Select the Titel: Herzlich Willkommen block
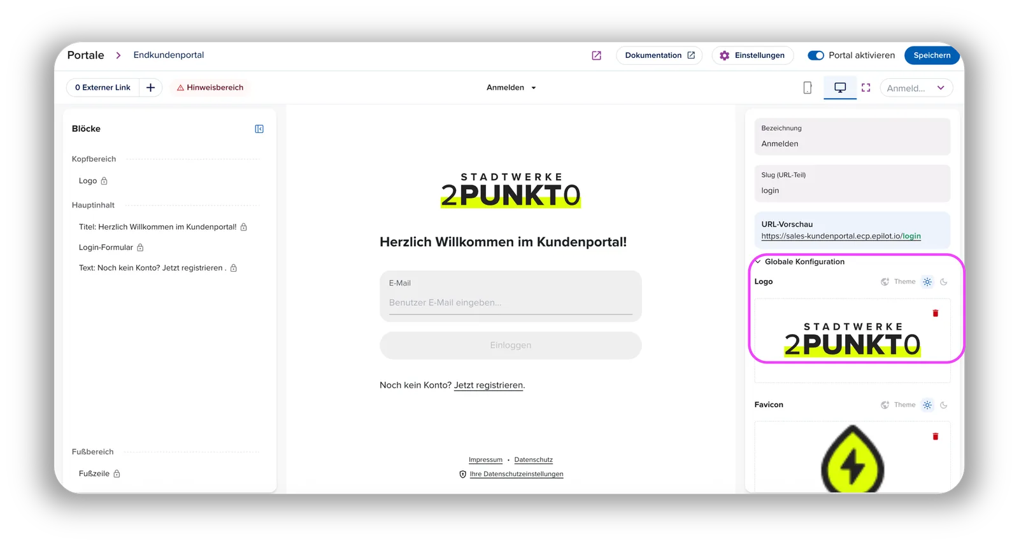Image resolution: width=1019 pixels, height=546 pixels. click(x=157, y=227)
